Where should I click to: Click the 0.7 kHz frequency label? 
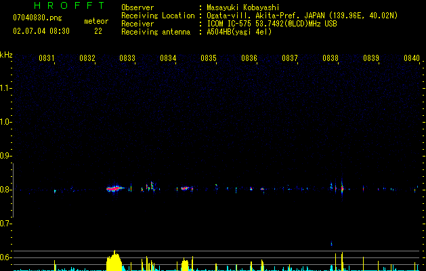[5, 224]
